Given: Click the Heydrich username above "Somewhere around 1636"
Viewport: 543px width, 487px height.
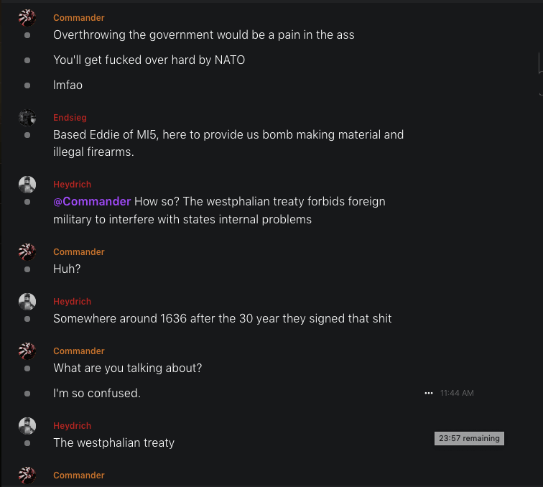Looking at the screenshot, I should tap(72, 302).
